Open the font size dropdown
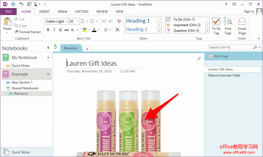263x157 pixels. (x=78, y=21)
